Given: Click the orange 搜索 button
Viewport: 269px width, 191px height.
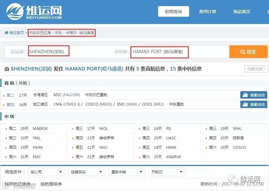Looking at the screenshot, I should (x=248, y=52).
